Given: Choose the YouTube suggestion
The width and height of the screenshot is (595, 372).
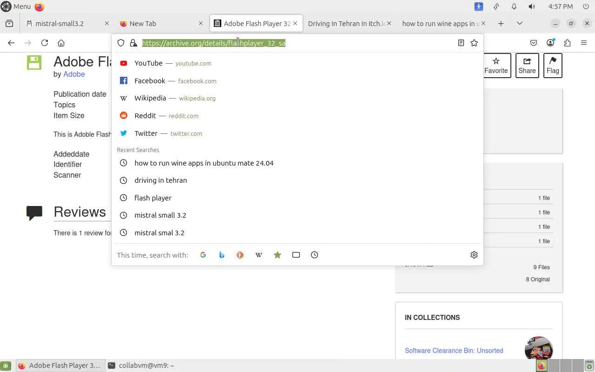Looking at the screenshot, I should coord(297,63).
